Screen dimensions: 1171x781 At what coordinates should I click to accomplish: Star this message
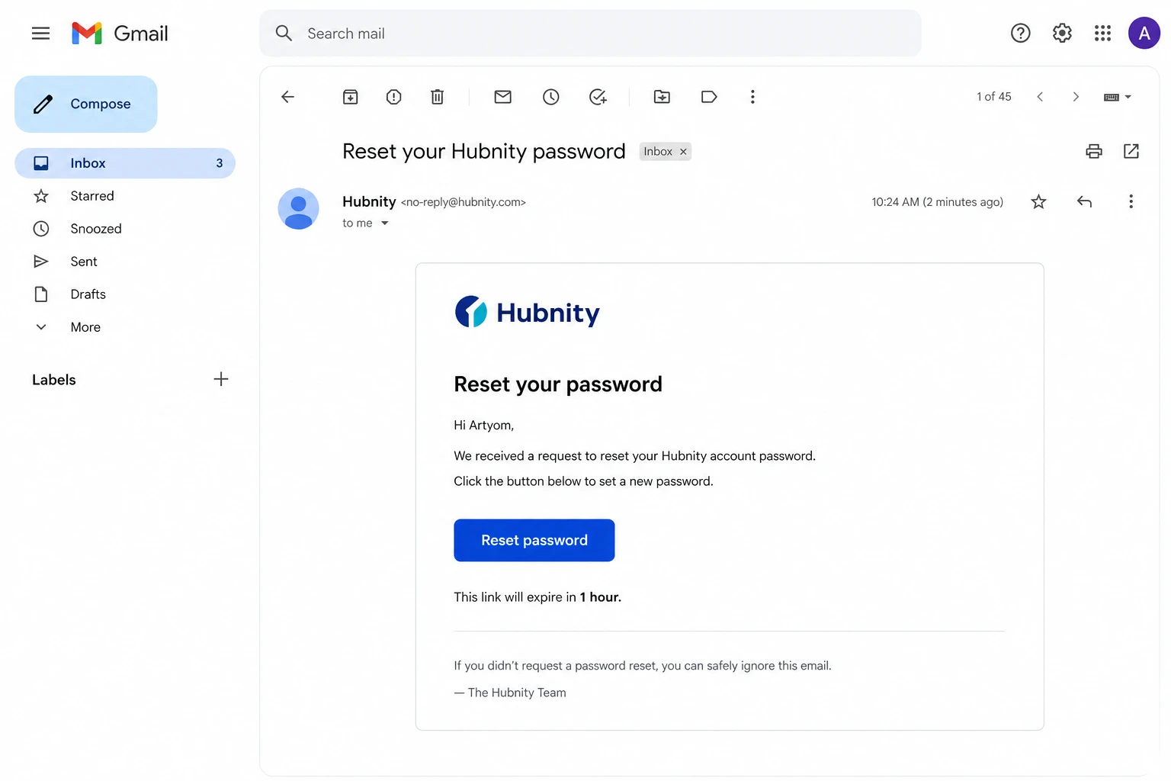[1038, 202]
